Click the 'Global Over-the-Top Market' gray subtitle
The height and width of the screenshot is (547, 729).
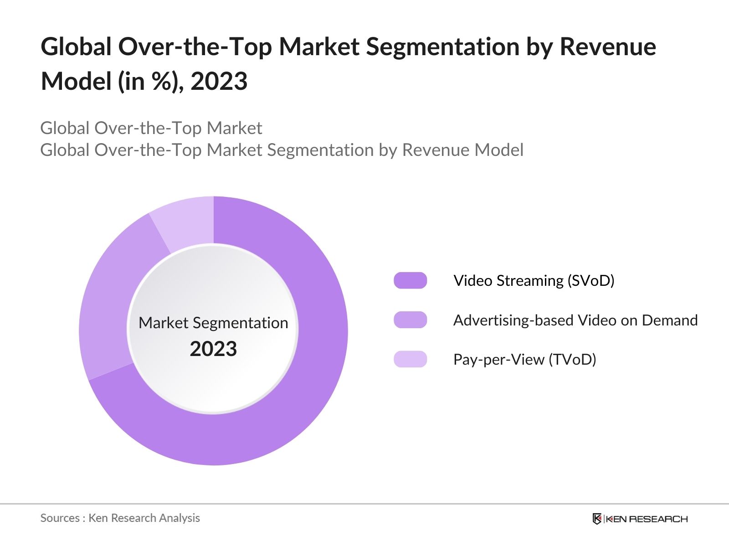tap(151, 128)
